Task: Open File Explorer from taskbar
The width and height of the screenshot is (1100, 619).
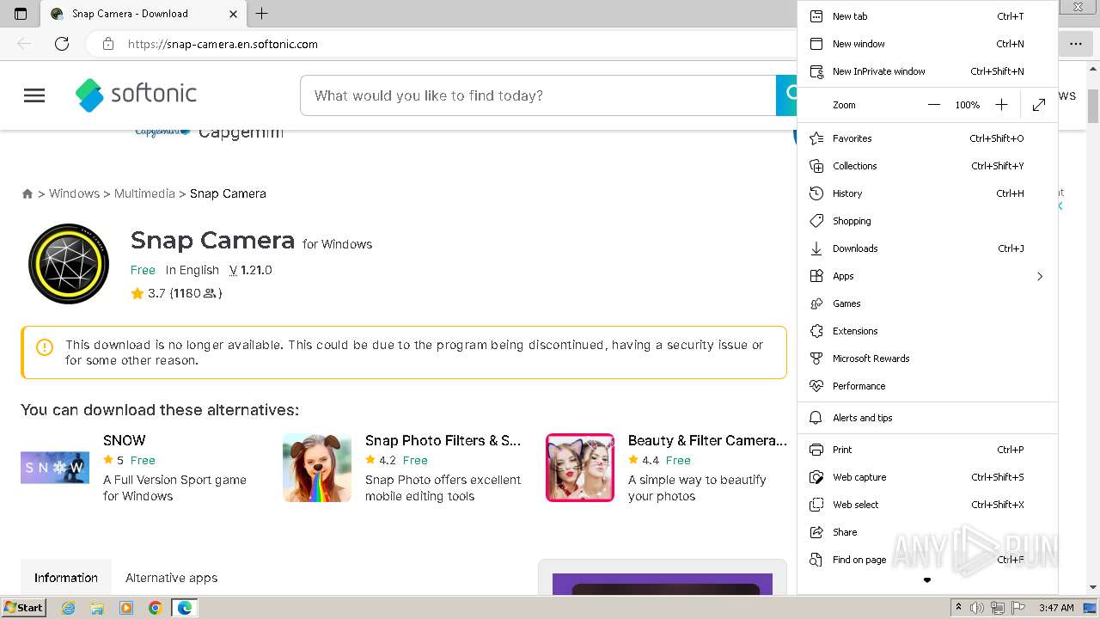Action: click(97, 608)
